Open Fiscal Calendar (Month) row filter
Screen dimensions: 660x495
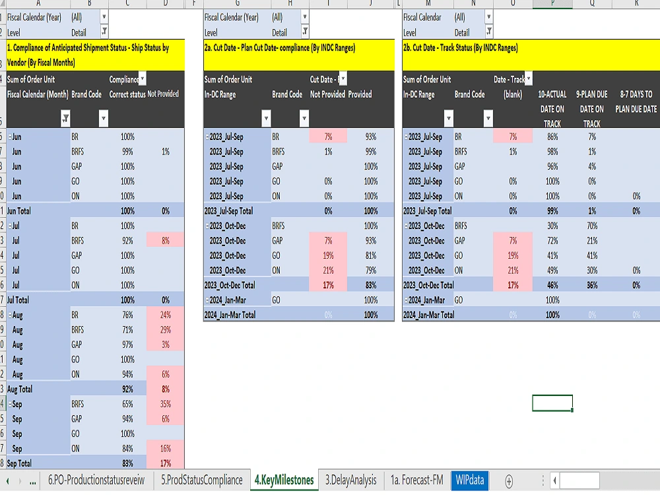[x=65, y=118]
